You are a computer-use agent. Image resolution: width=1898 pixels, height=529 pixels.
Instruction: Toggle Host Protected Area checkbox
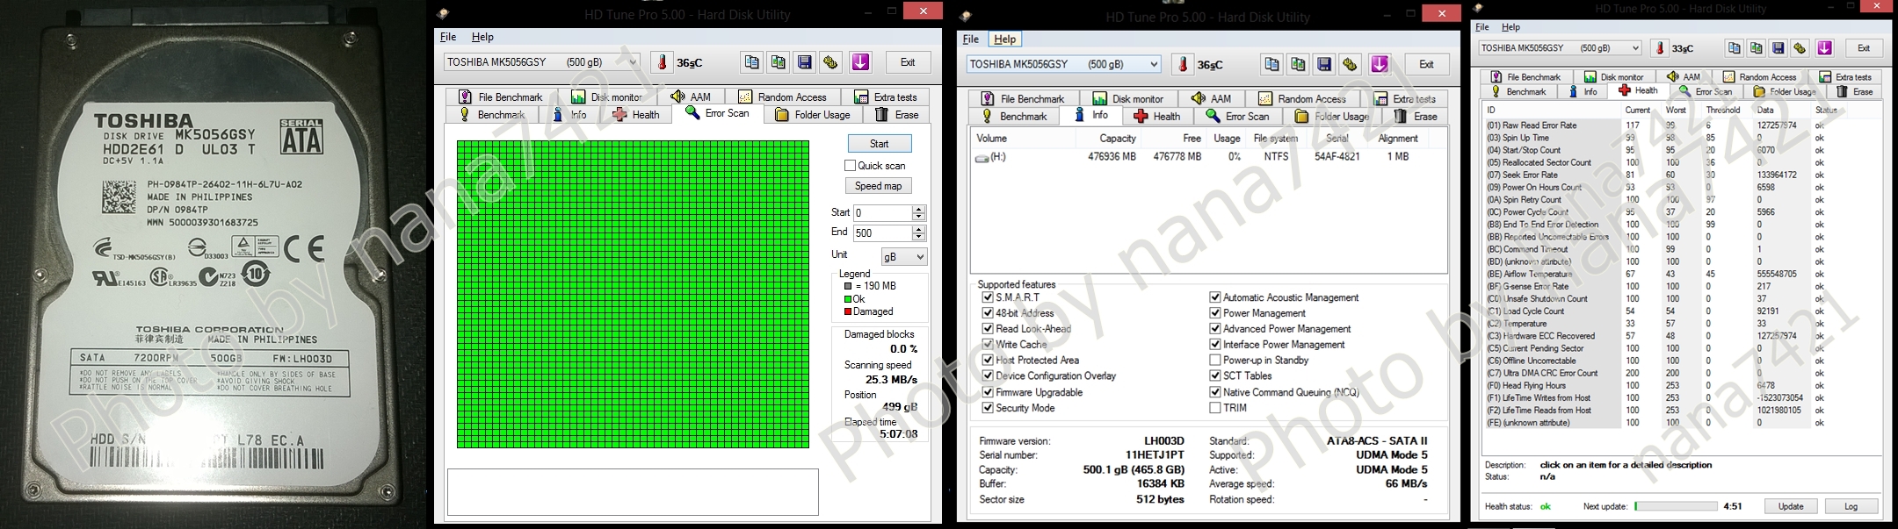988,361
